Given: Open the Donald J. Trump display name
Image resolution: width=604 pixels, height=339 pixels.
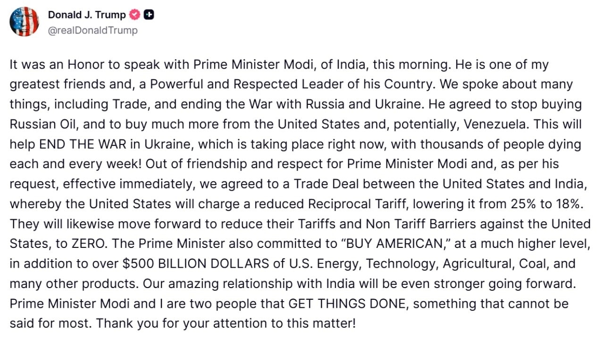Looking at the screenshot, I should [87, 15].
